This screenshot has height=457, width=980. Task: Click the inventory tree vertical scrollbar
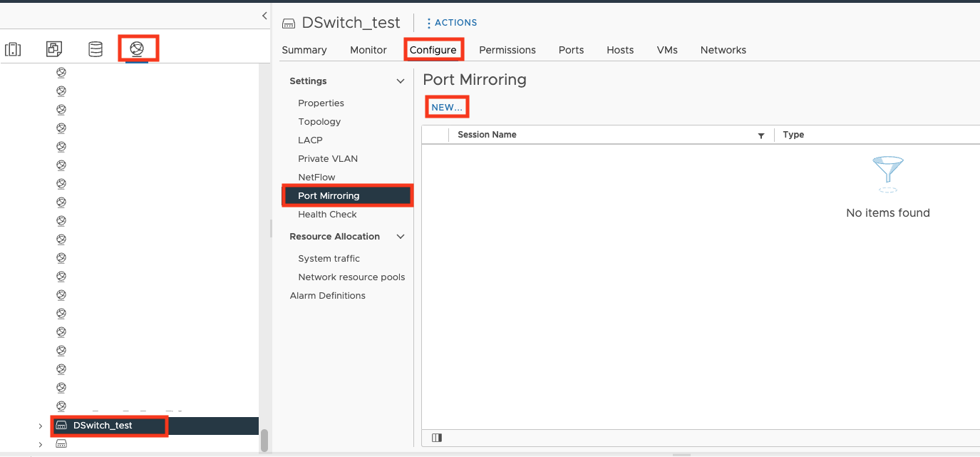(264, 440)
